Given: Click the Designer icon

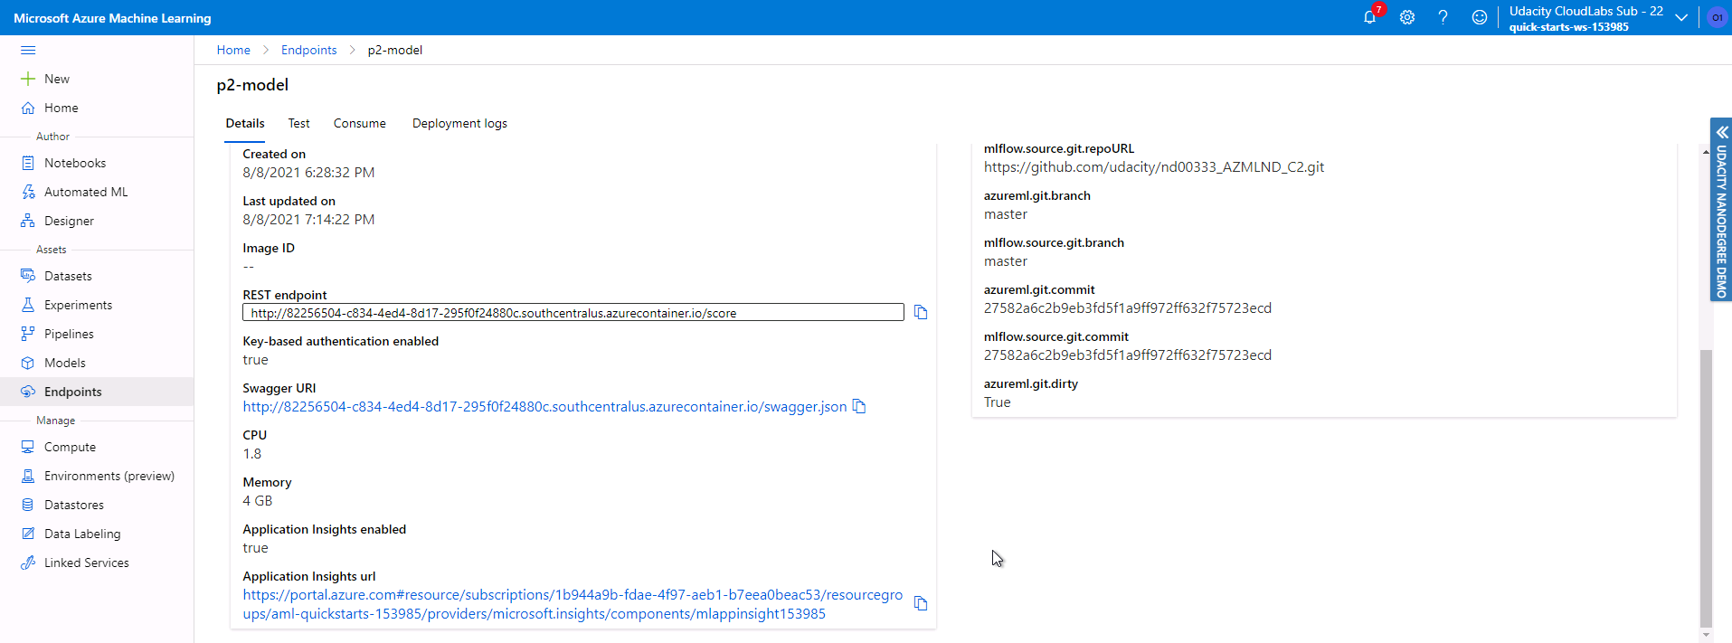Looking at the screenshot, I should 28,221.
